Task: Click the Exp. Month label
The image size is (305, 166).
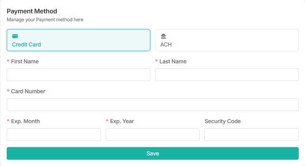Action: point(25,121)
